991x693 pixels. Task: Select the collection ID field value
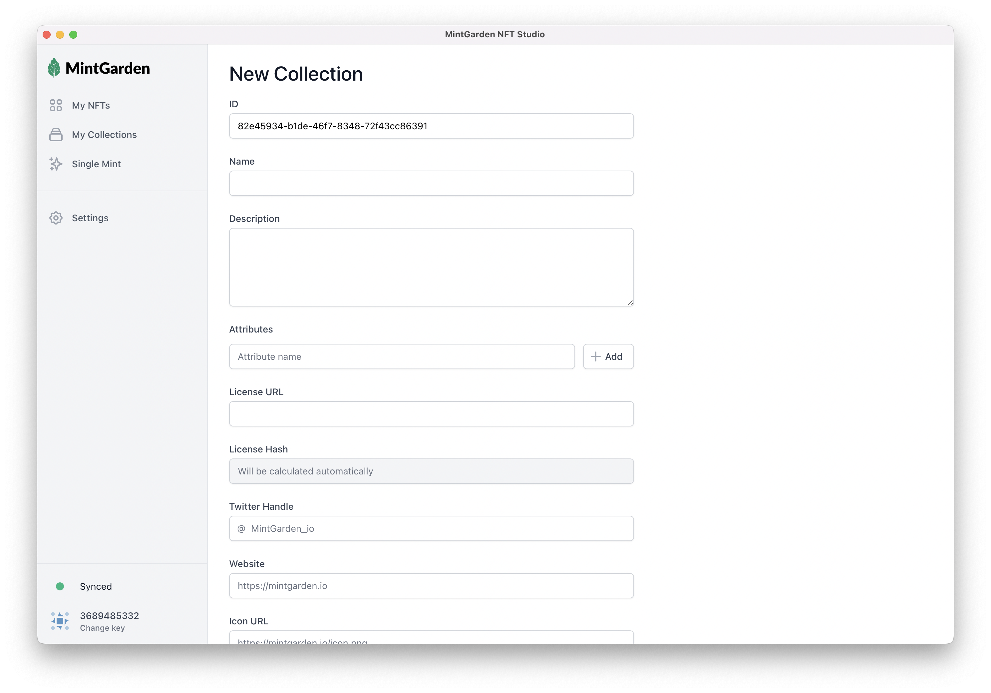coord(431,126)
